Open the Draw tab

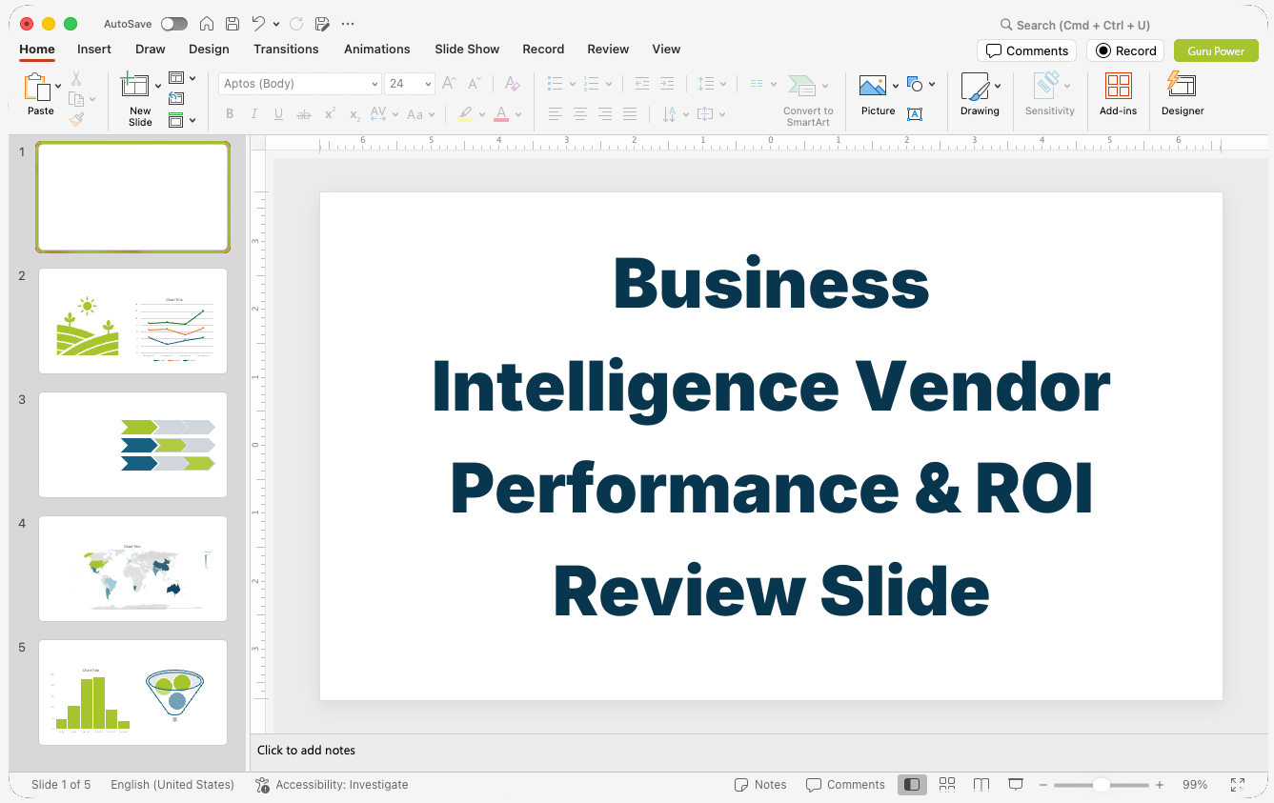pyautogui.click(x=151, y=50)
